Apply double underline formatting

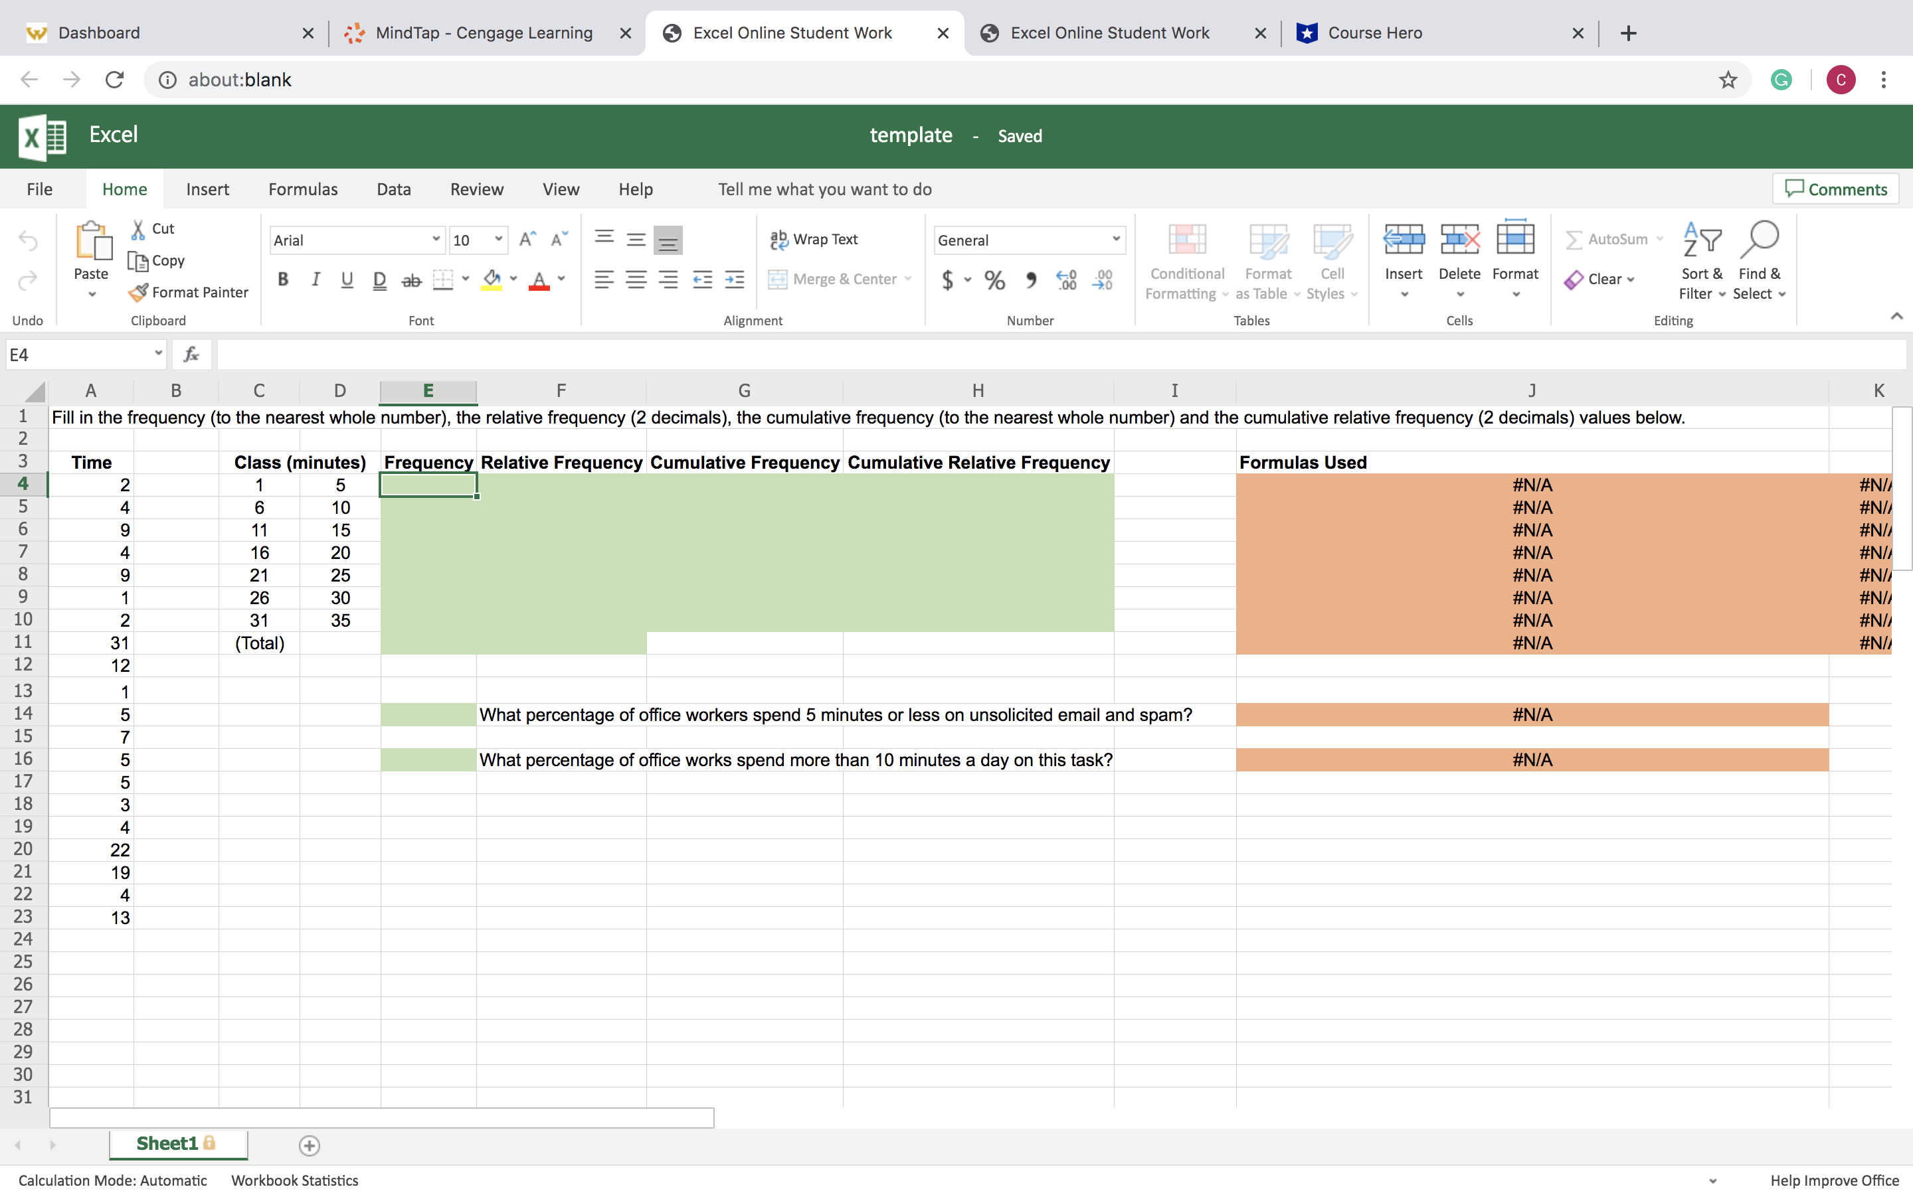(379, 279)
